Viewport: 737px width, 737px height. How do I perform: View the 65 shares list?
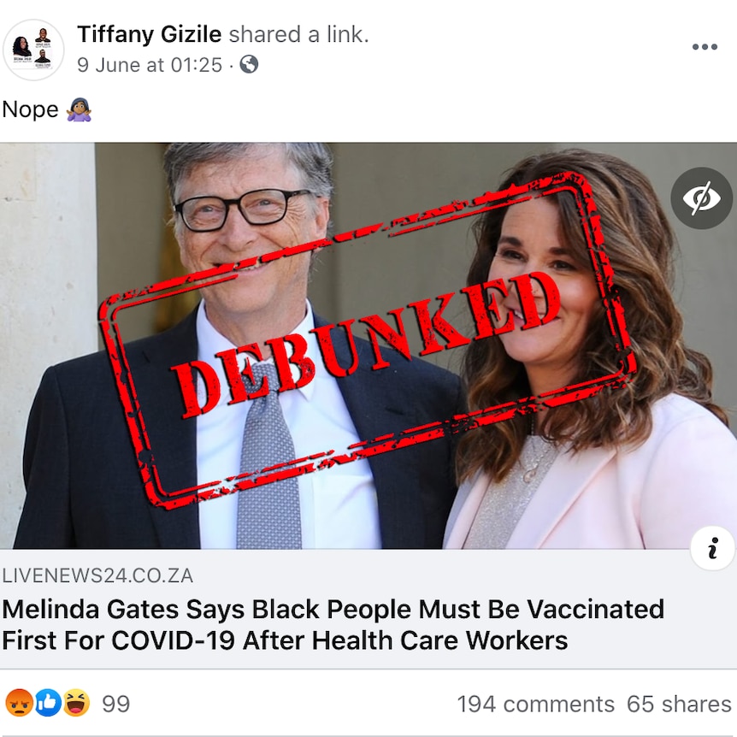pyautogui.click(x=679, y=705)
